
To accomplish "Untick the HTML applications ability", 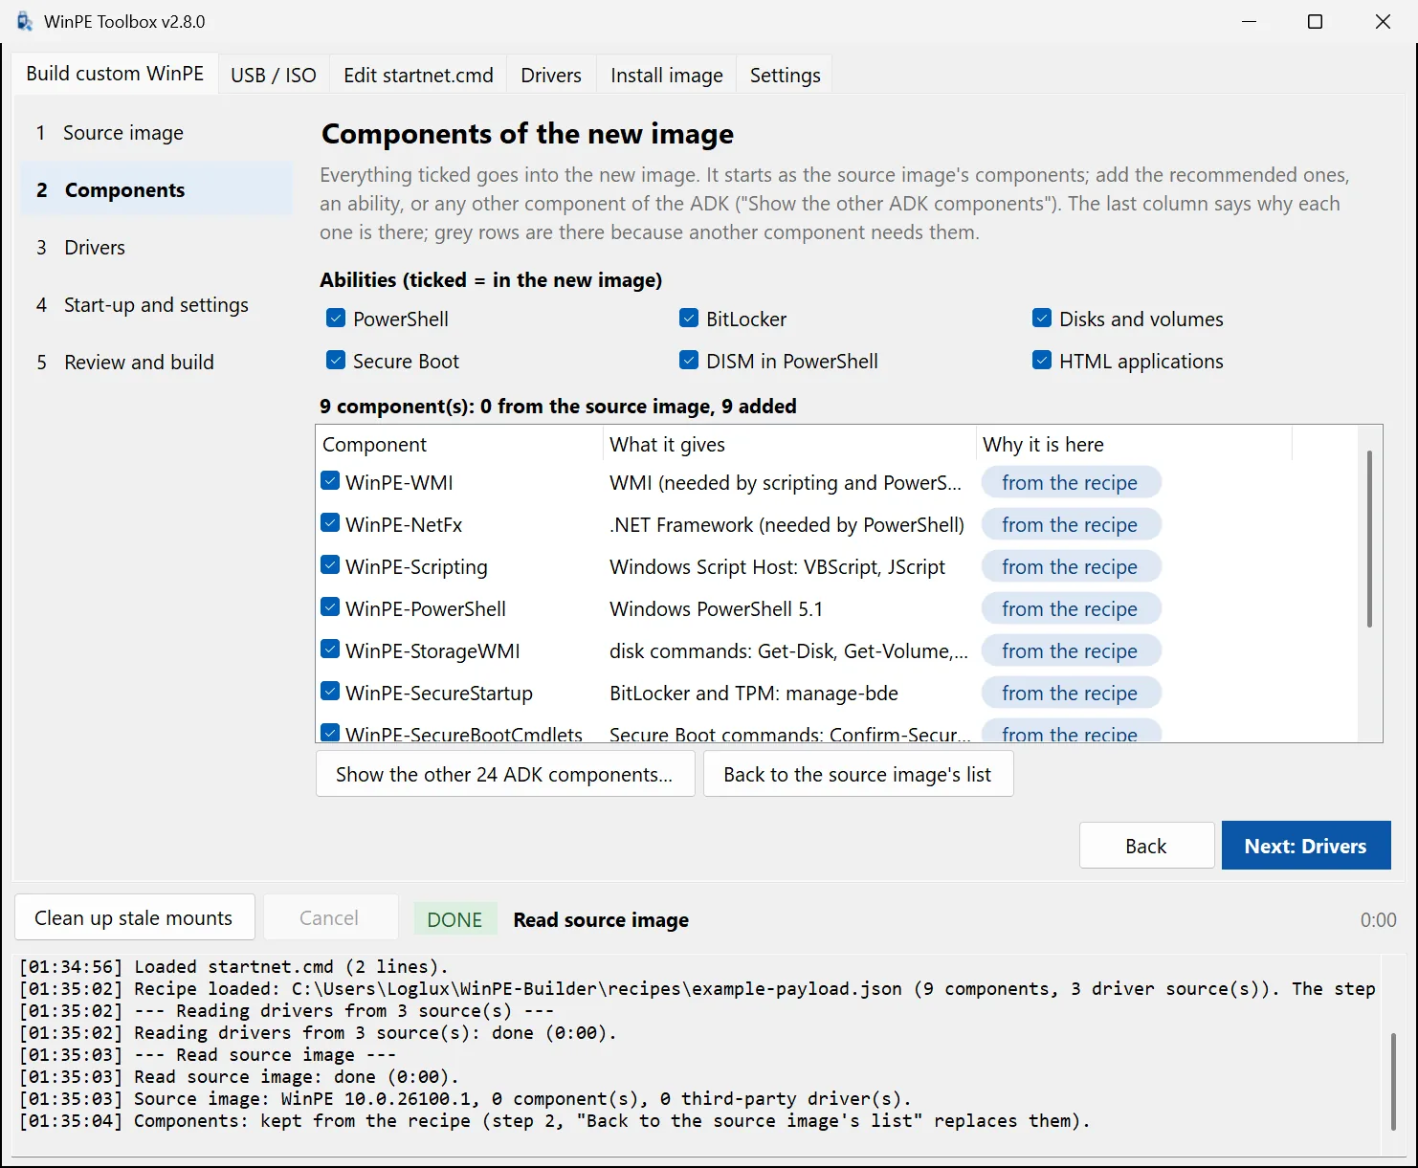I will pyautogui.click(x=1042, y=361).
